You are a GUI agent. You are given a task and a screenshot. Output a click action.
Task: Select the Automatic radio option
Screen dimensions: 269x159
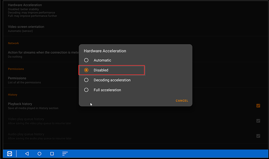click(x=87, y=60)
